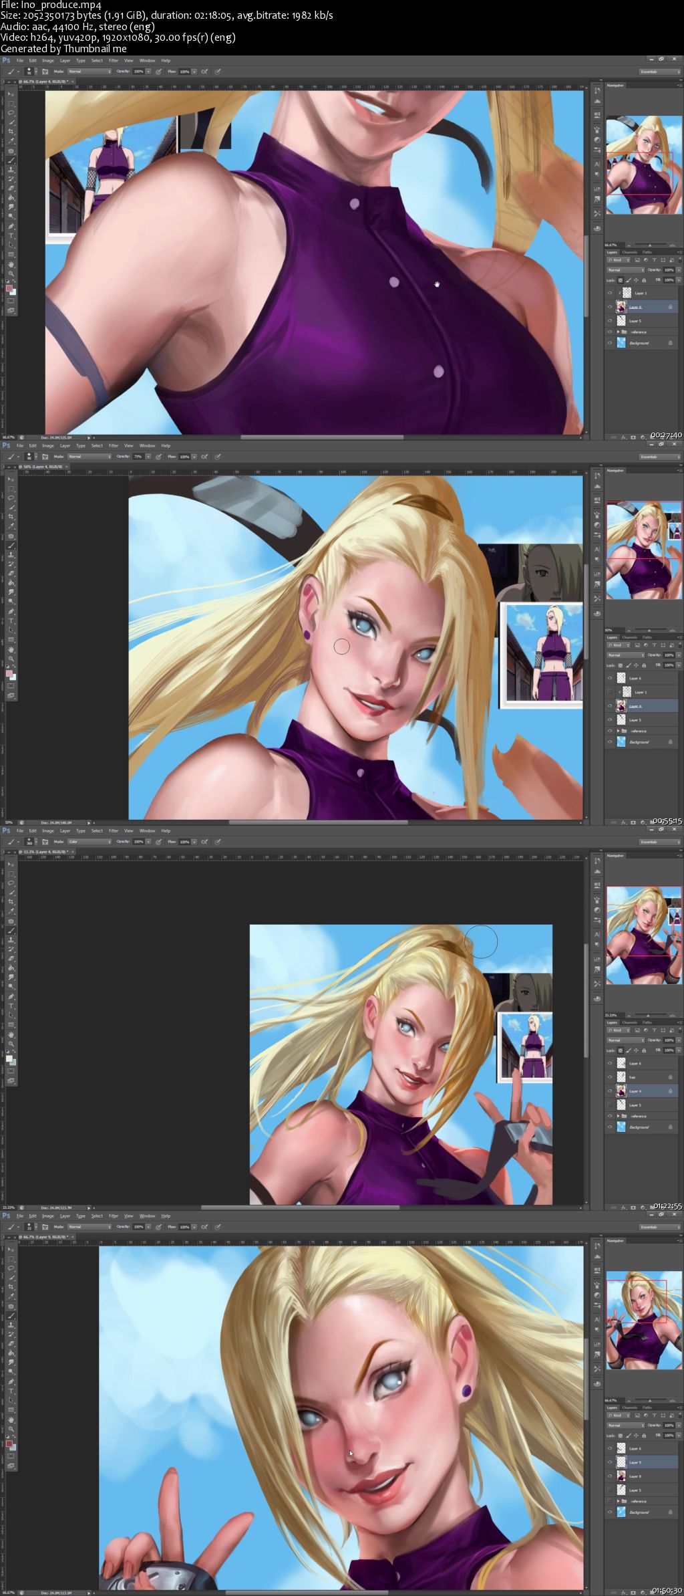Viewport: 684px width, 1596px height.
Task: Open the layer blend mode dropdown in 00:55:15 frame
Action: point(625,655)
